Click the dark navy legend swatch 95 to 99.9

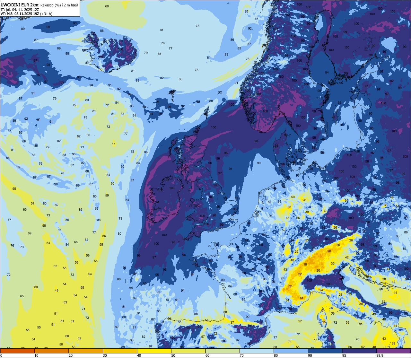359,351
